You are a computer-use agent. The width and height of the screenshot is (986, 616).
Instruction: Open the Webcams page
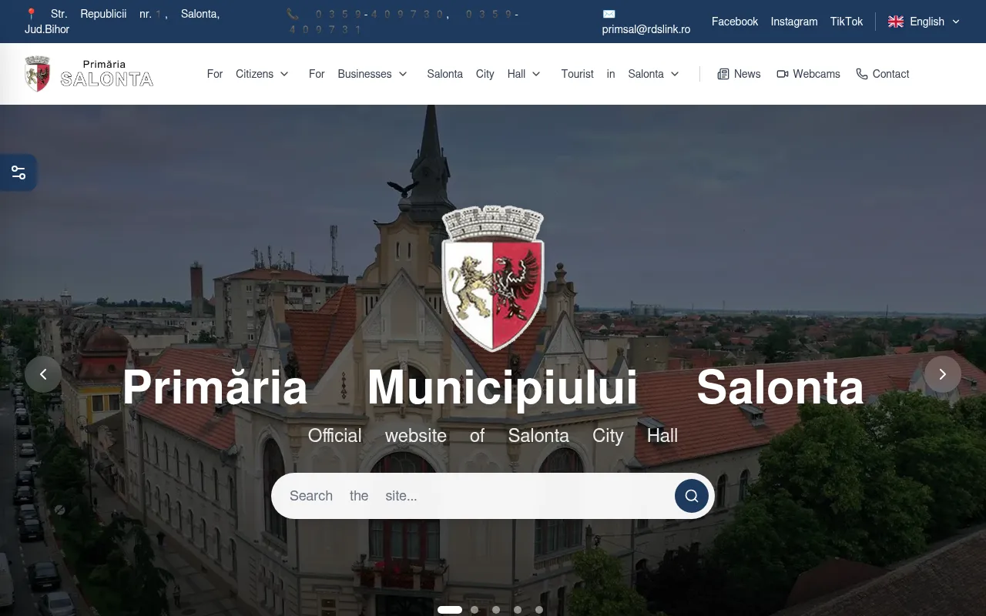809,74
